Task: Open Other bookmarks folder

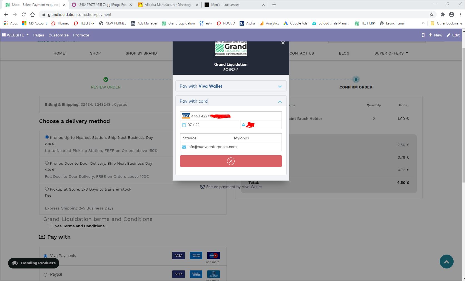Action: click(446, 23)
